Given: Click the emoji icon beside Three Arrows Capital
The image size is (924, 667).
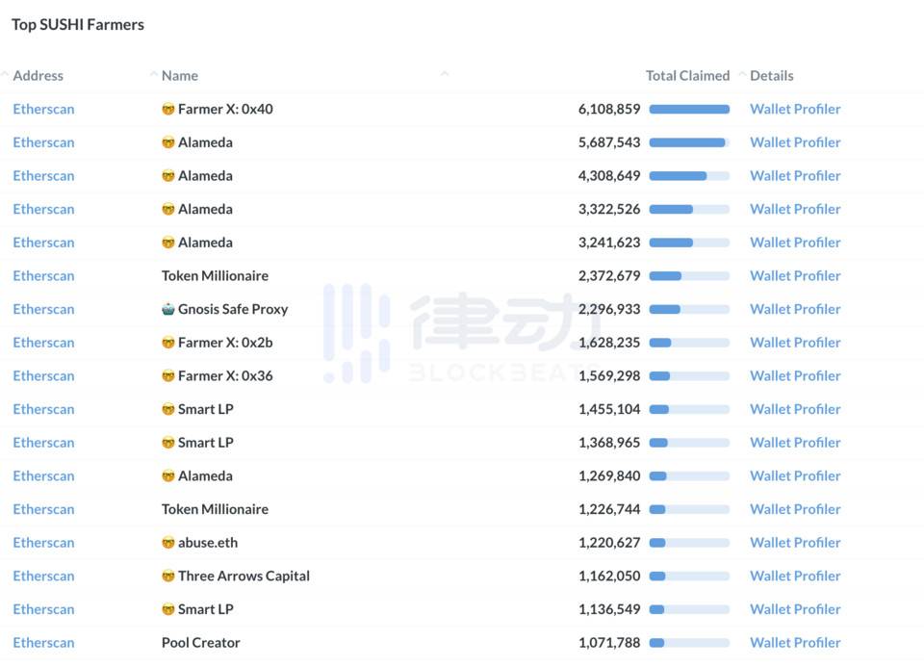Looking at the screenshot, I should click(167, 576).
